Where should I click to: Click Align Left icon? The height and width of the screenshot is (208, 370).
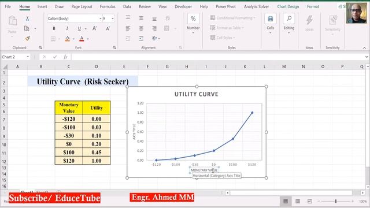click(128, 28)
